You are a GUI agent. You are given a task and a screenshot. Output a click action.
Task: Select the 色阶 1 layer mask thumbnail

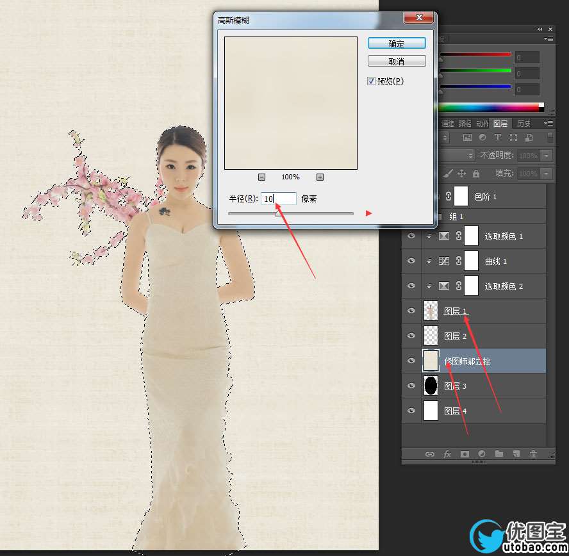pyautogui.click(x=461, y=196)
